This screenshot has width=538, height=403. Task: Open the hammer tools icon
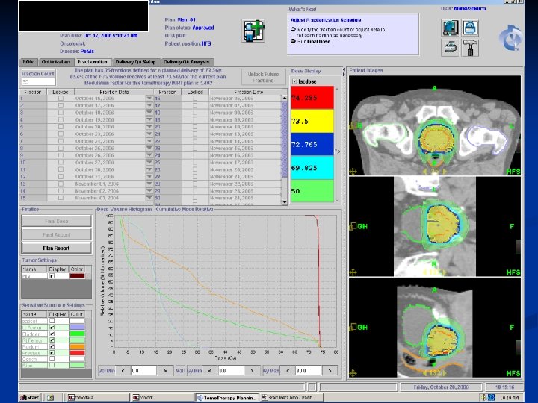click(x=471, y=47)
